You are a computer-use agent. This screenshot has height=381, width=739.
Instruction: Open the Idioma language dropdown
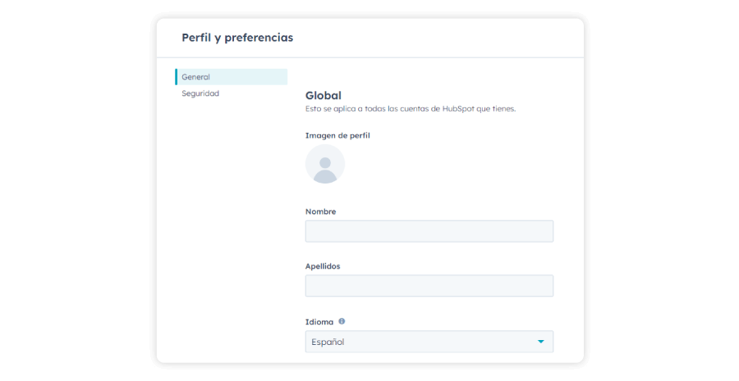(429, 342)
